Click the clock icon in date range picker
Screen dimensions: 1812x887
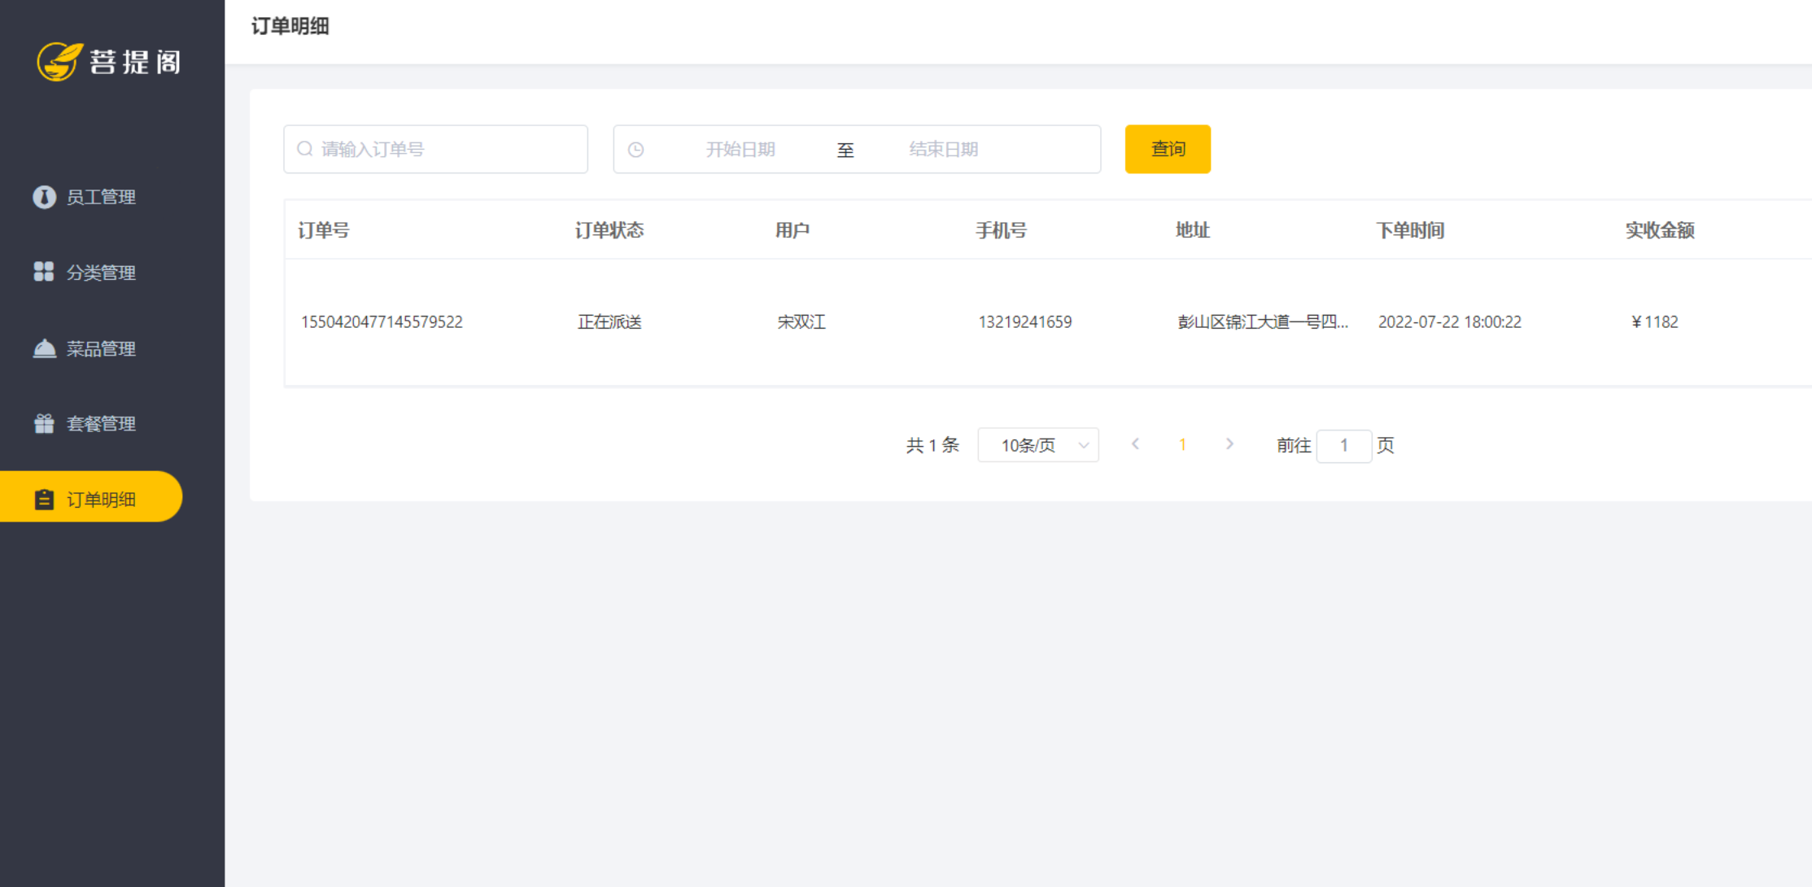pyautogui.click(x=636, y=150)
